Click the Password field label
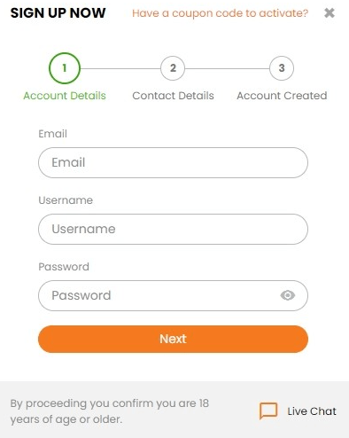Viewport: 349px width, 438px height. [x=64, y=267]
